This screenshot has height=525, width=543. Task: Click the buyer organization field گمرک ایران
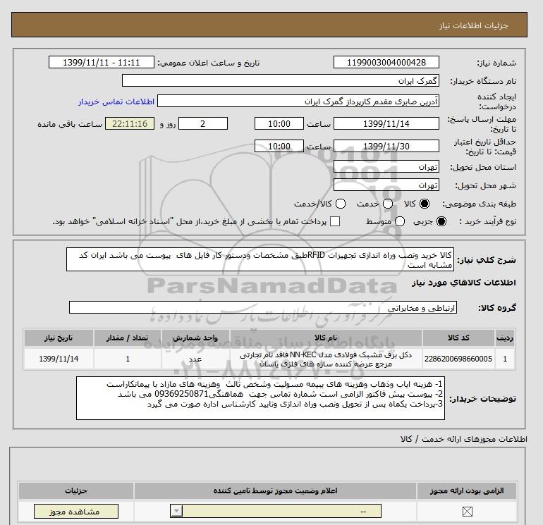281,80
